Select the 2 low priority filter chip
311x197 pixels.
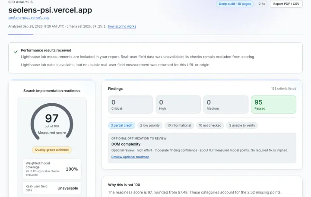tap(150, 125)
